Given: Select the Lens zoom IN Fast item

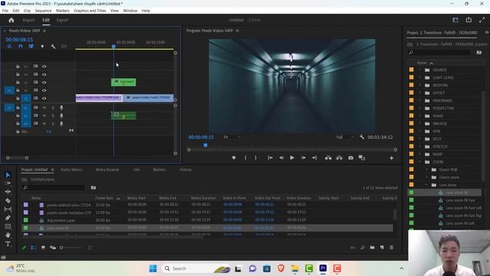Looking at the screenshot, I should pos(460,200).
